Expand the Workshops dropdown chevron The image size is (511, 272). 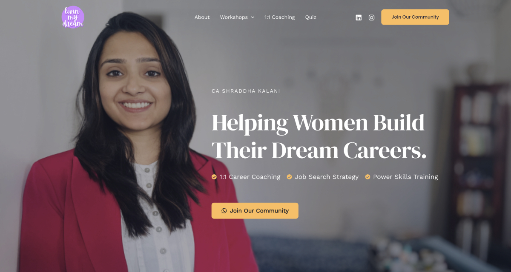coord(253,17)
